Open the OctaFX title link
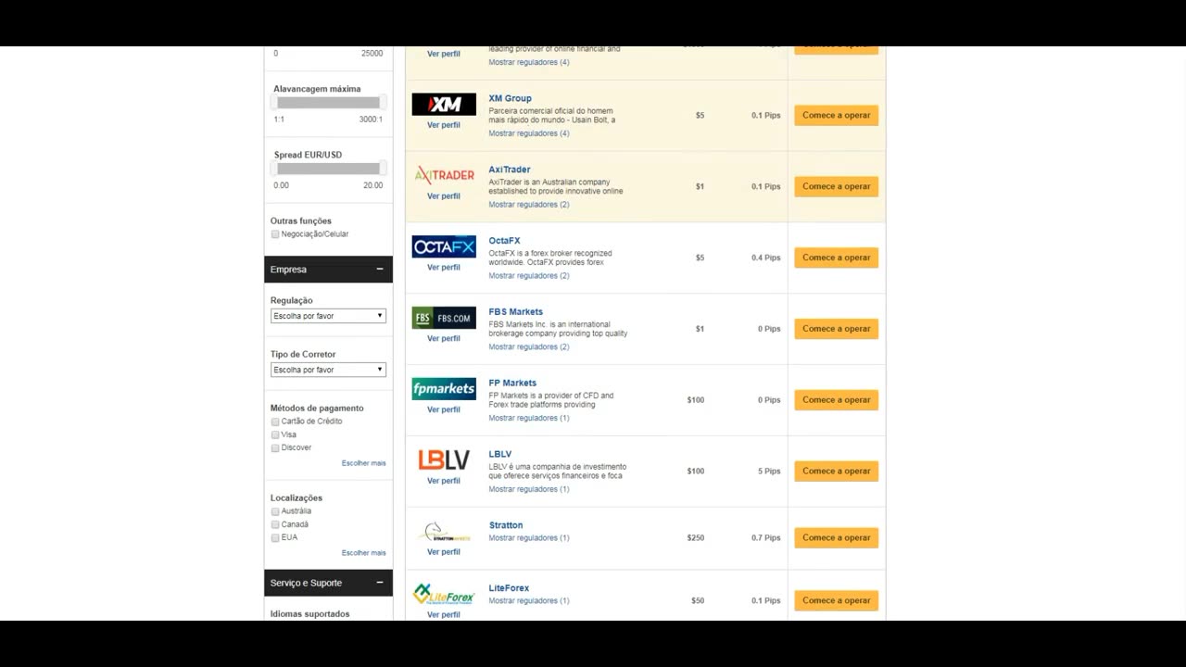This screenshot has width=1186, height=667. tap(505, 241)
